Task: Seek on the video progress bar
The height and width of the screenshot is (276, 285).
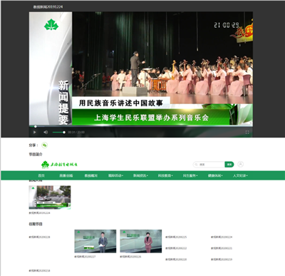Action: (141, 126)
